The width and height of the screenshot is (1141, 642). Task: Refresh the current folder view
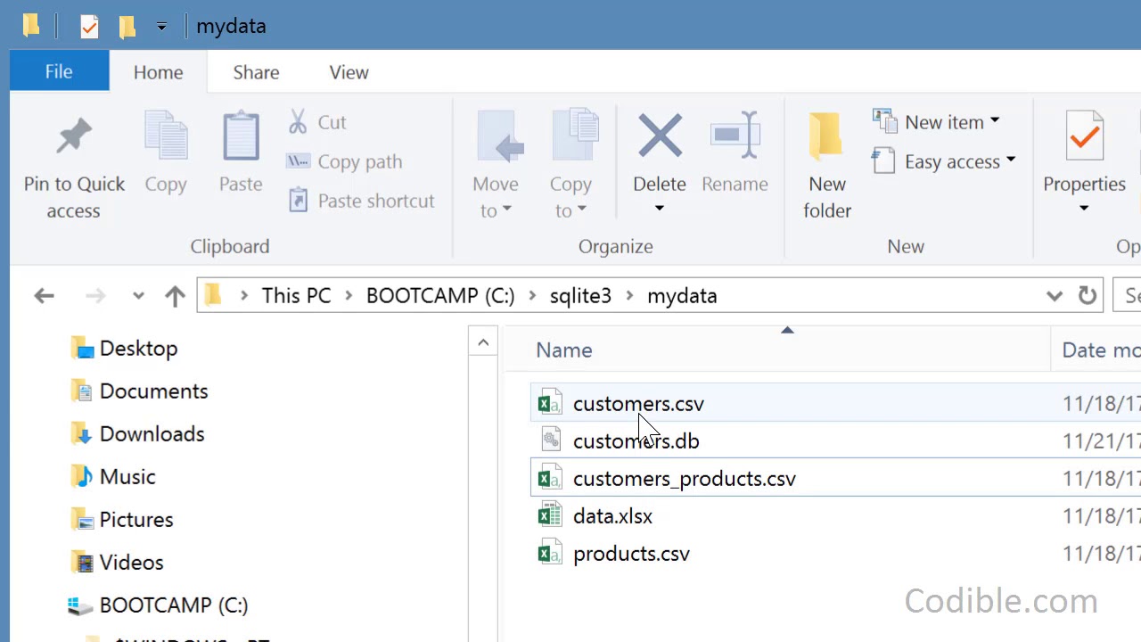[1088, 296]
